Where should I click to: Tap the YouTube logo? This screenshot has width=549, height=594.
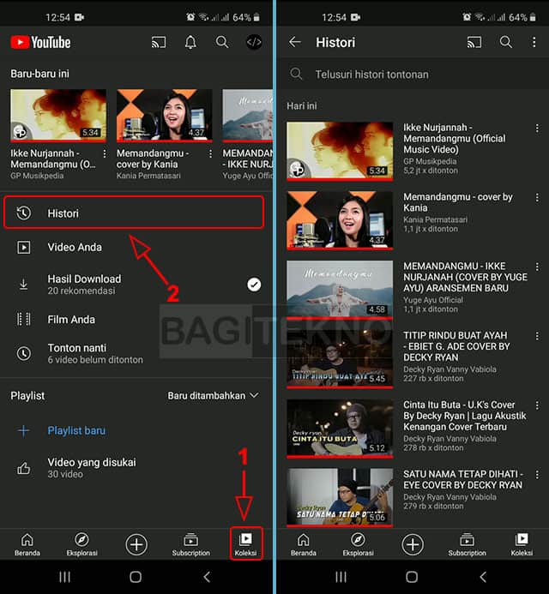click(40, 43)
